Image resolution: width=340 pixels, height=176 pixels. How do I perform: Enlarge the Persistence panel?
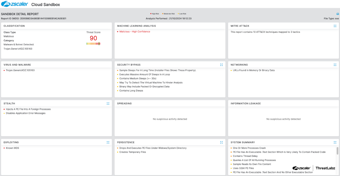point(221,142)
